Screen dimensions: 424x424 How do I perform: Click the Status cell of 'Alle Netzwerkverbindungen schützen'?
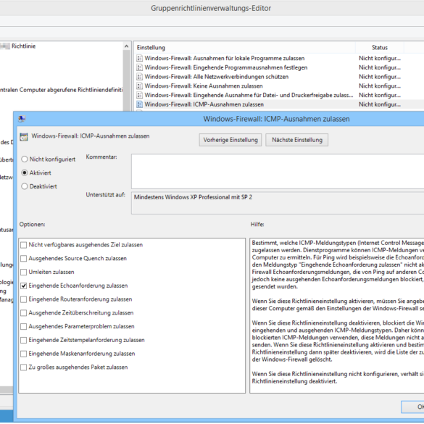pos(380,77)
